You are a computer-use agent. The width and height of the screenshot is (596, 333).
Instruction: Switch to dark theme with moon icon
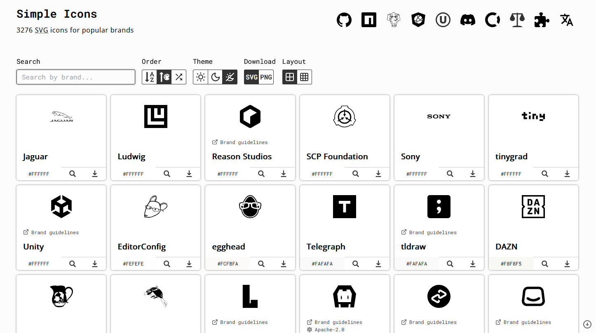point(215,77)
